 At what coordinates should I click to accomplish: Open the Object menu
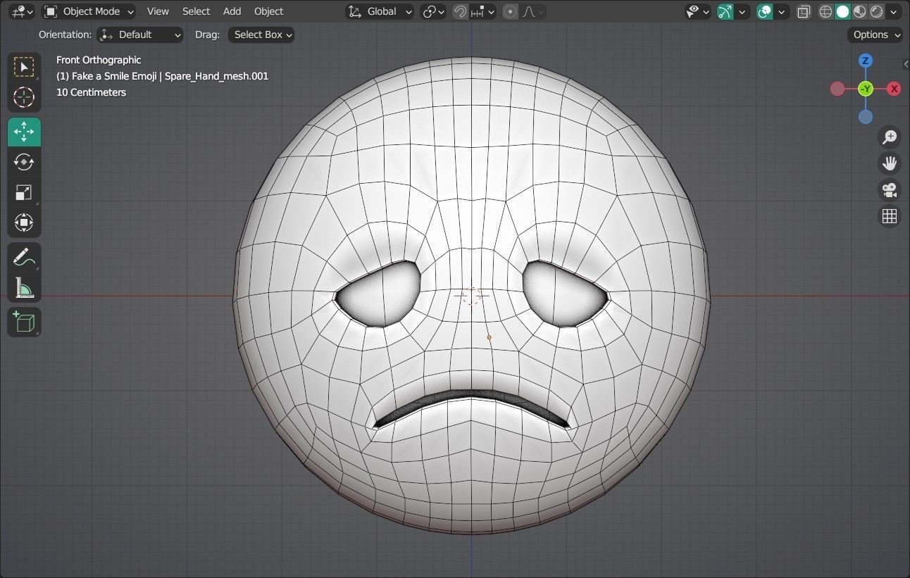pyautogui.click(x=268, y=11)
